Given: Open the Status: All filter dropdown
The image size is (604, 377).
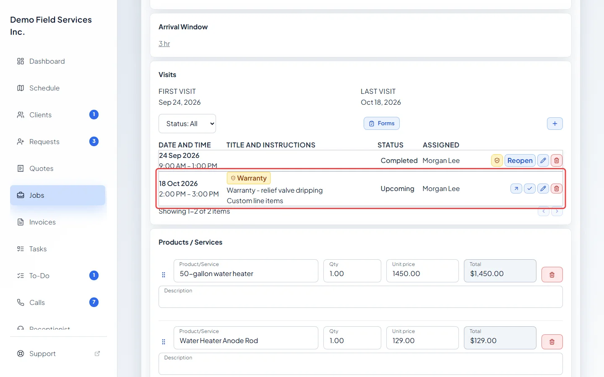Looking at the screenshot, I should click(x=187, y=124).
